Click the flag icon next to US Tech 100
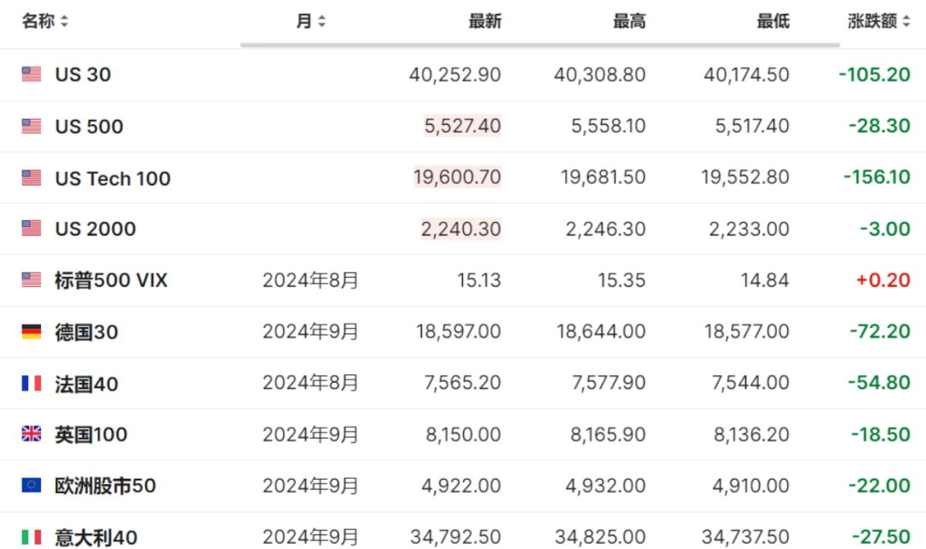Image resolution: width=926 pixels, height=549 pixels. (x=32, y=178)
